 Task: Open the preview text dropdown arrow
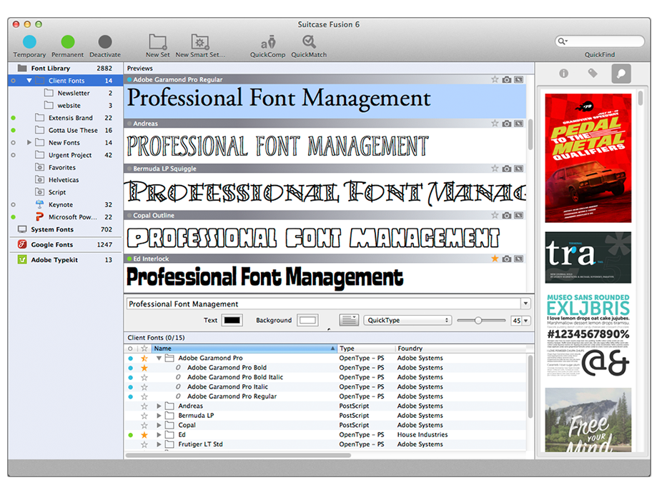[525, 304]
